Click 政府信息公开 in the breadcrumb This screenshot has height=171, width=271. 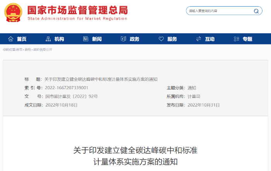coord(43,49)
